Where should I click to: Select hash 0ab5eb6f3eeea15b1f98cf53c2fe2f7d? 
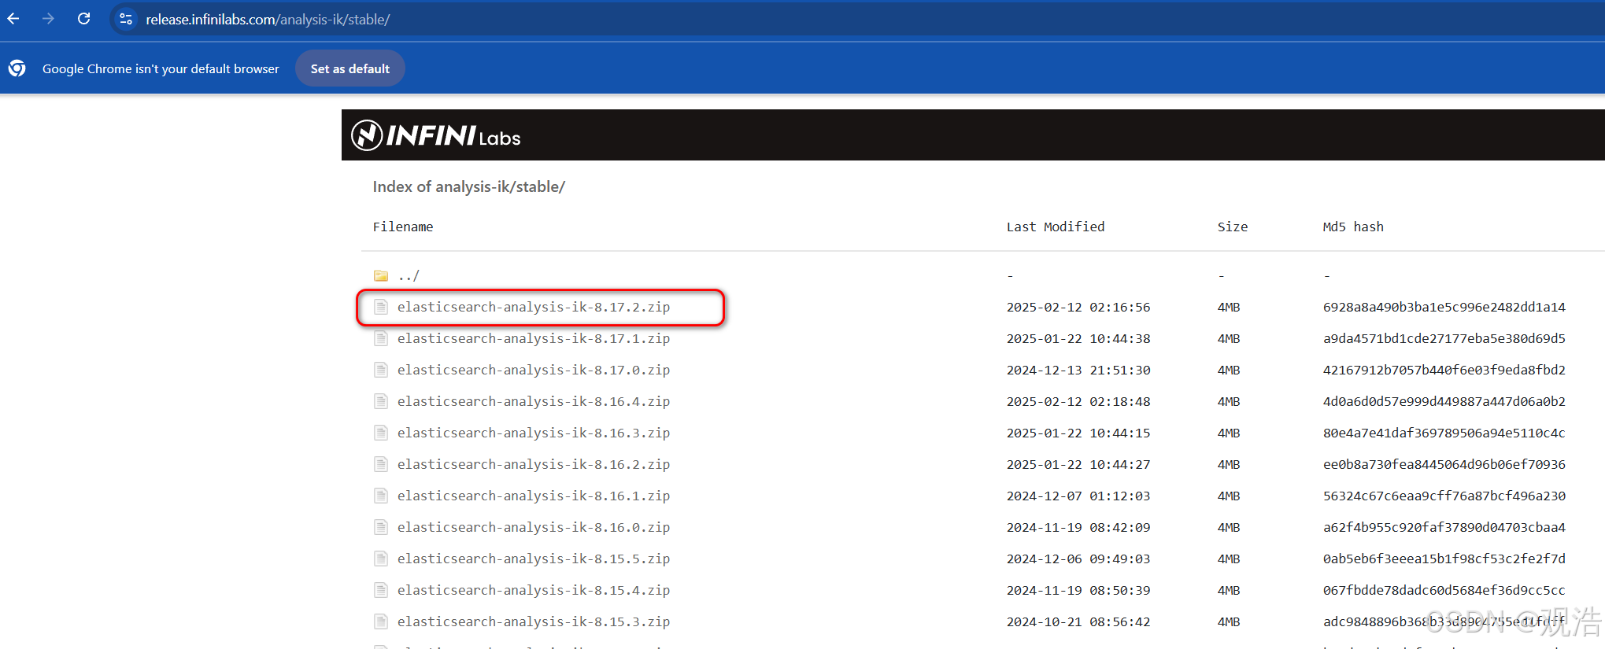(1444, 559)
